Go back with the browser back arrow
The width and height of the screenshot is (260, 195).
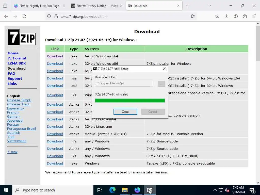pos(6,16)
